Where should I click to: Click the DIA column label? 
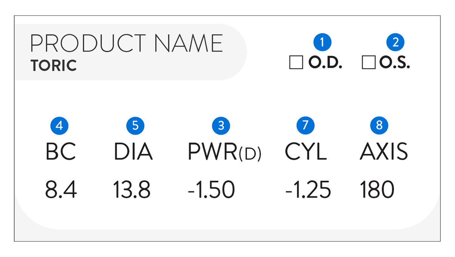coord(133,152)
